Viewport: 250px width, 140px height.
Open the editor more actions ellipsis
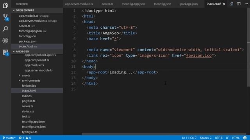tap(246, 4)
